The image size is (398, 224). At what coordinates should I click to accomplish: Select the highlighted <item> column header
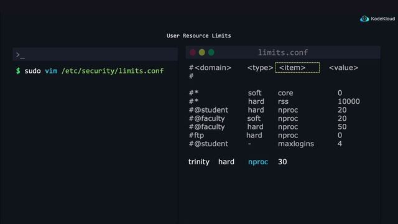point(297,68)
